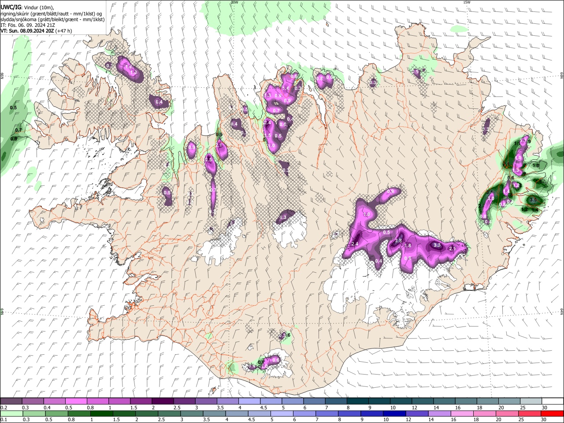The image size is (564, 423).
Task: Click the upper legend swatch between 0.2 and 0.3
Action: pos(11,401)
